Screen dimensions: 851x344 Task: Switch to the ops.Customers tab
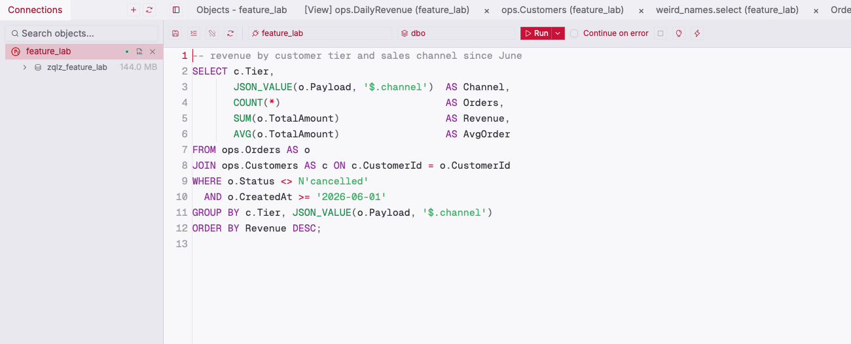pos(562,10)
